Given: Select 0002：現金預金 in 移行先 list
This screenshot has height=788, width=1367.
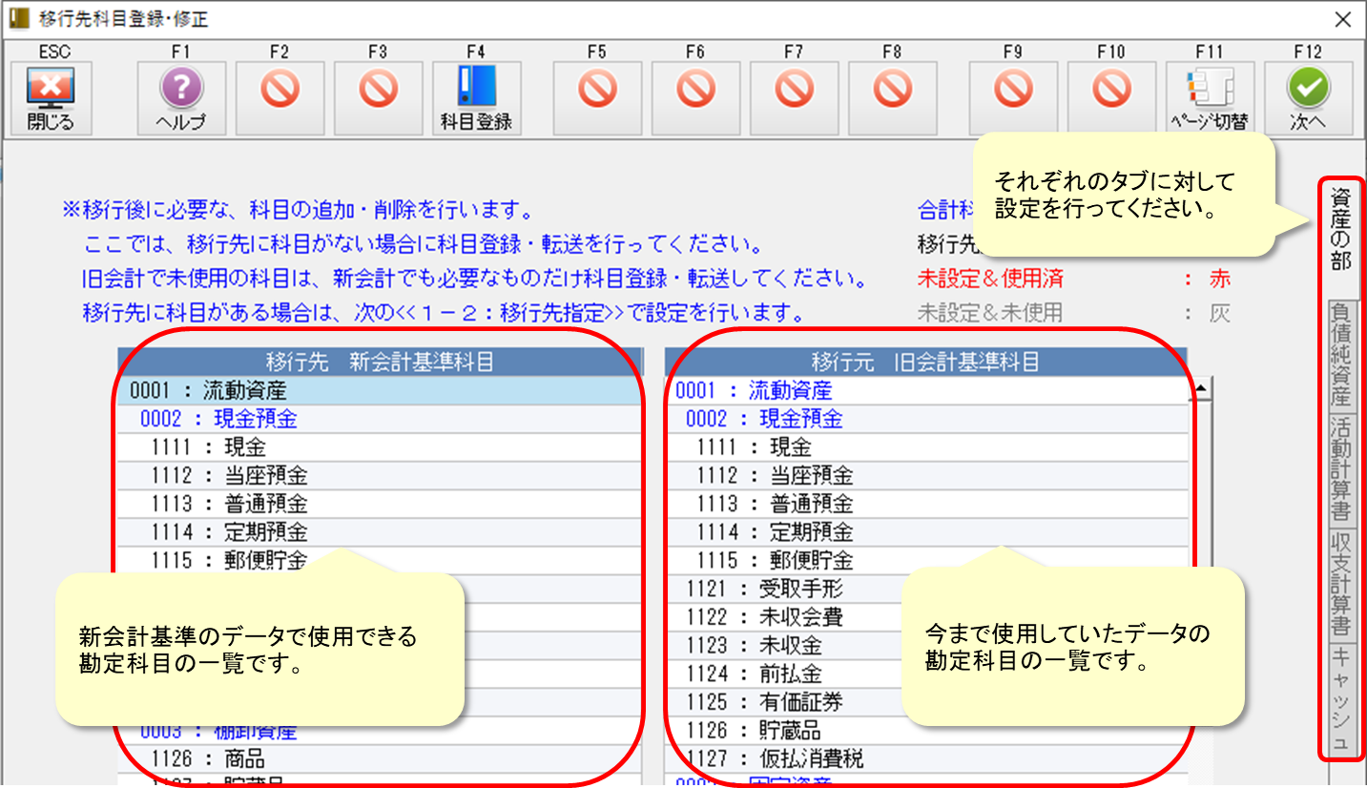Looking at the screenshot, I should pyautogui.click(x=379, y=419).
